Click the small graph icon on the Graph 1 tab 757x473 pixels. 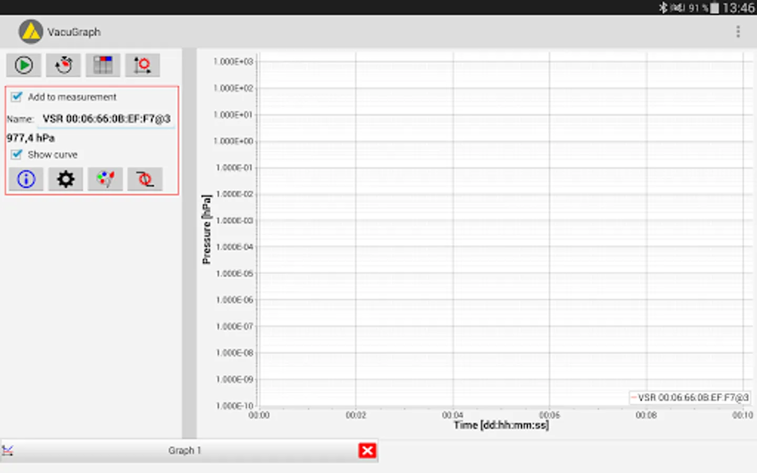(x=8, y=450)
